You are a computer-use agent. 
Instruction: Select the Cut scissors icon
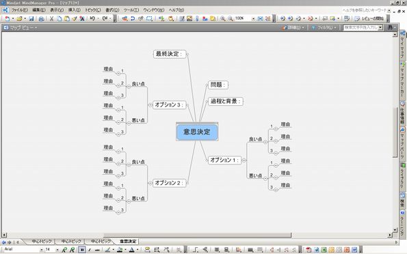(x=51, y=18)
